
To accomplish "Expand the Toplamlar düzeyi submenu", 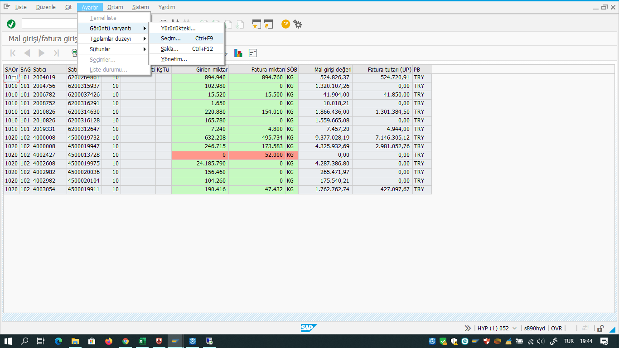I will 114,39.
